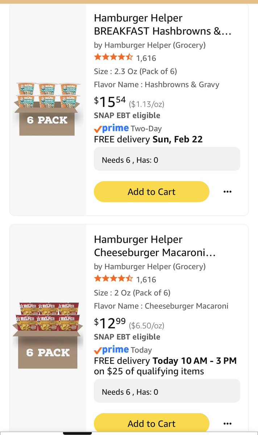Screen dimensions: 258x435
Task: Open Hamburger Helper Cheeseburger Macaroni title link
Action: click(x=155, y=246)
